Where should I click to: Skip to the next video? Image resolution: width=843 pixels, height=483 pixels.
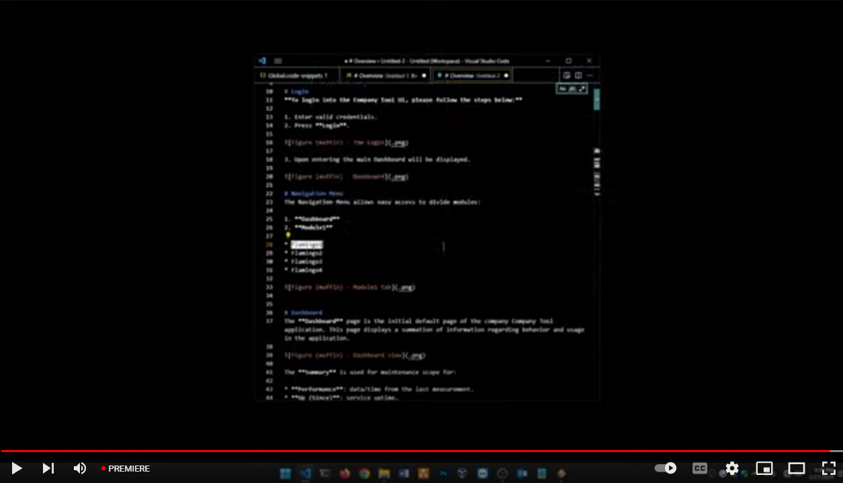[x=48, y=468]
